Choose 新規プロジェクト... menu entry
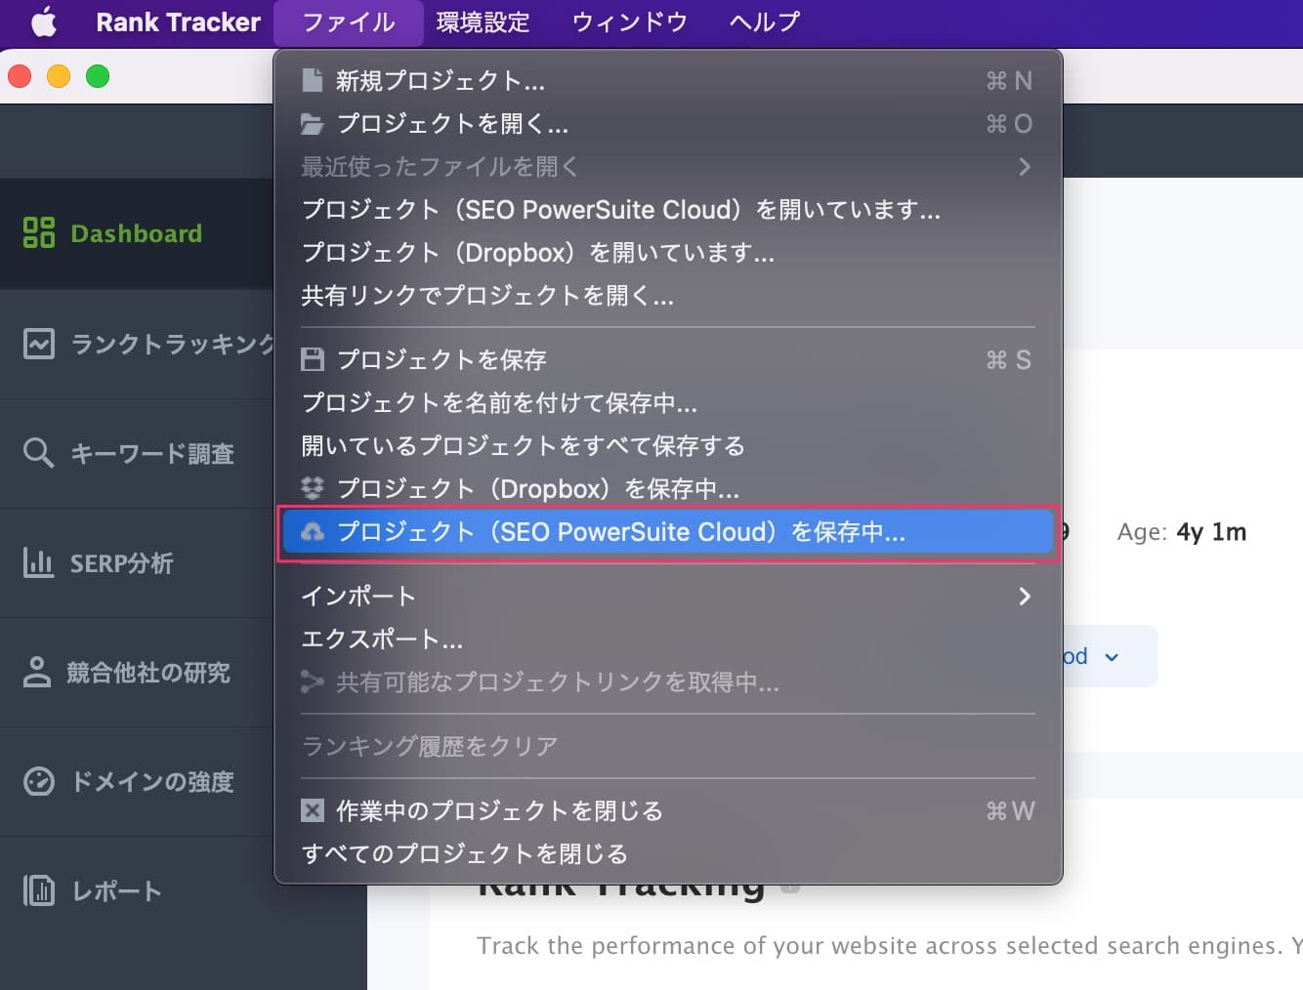The image size is (1303, 990). (668, 80)
